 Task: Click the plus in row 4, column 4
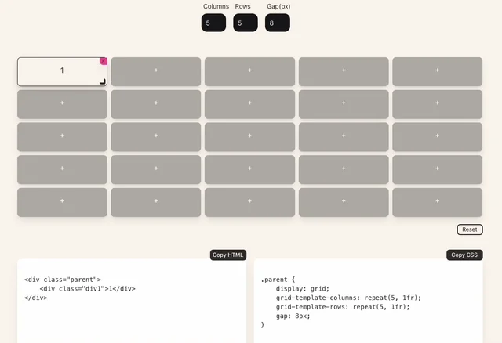344,169
